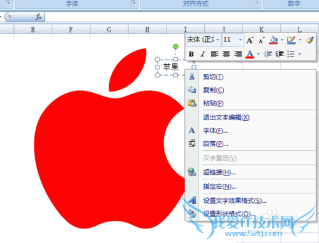Align text left in mini toolbar
Image resolution: width=319 pixels, height=243 pixels.
(214, 54)
